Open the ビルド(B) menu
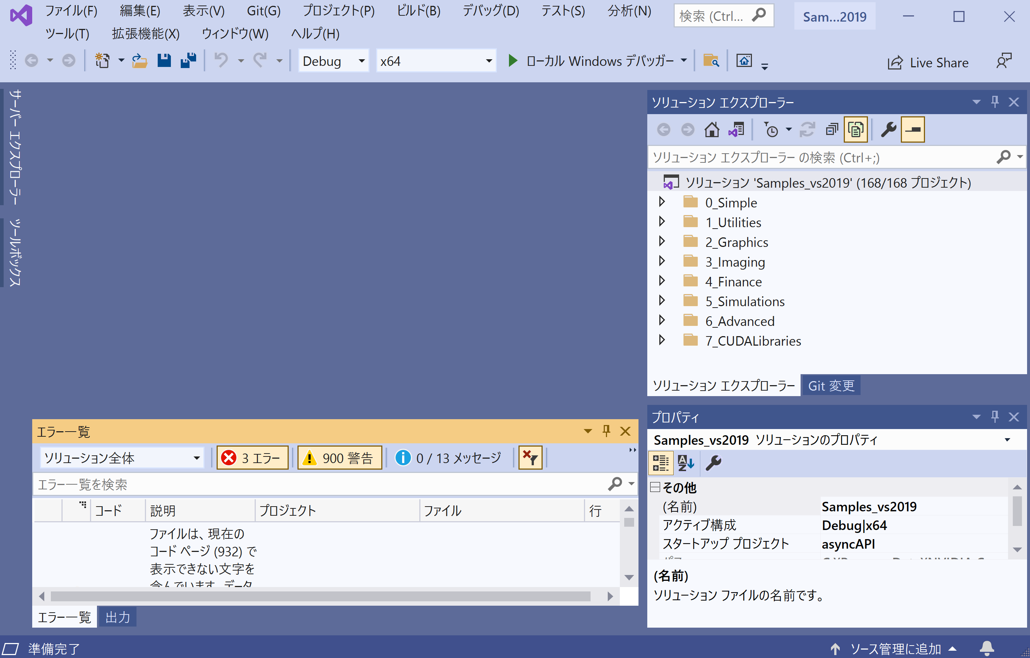1030x658 pixels. click(x=418, y=11)
